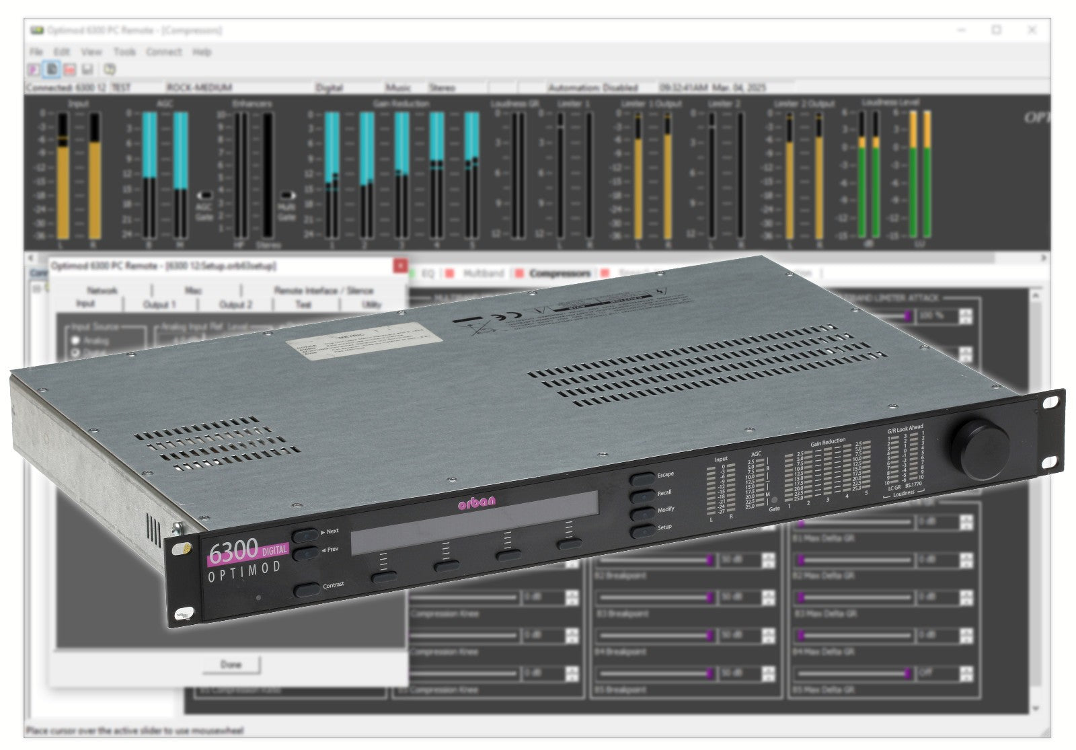The image size is (1076, 750).
Task: Select the Input tab in Setup dialog
Action: click(85, 304)
